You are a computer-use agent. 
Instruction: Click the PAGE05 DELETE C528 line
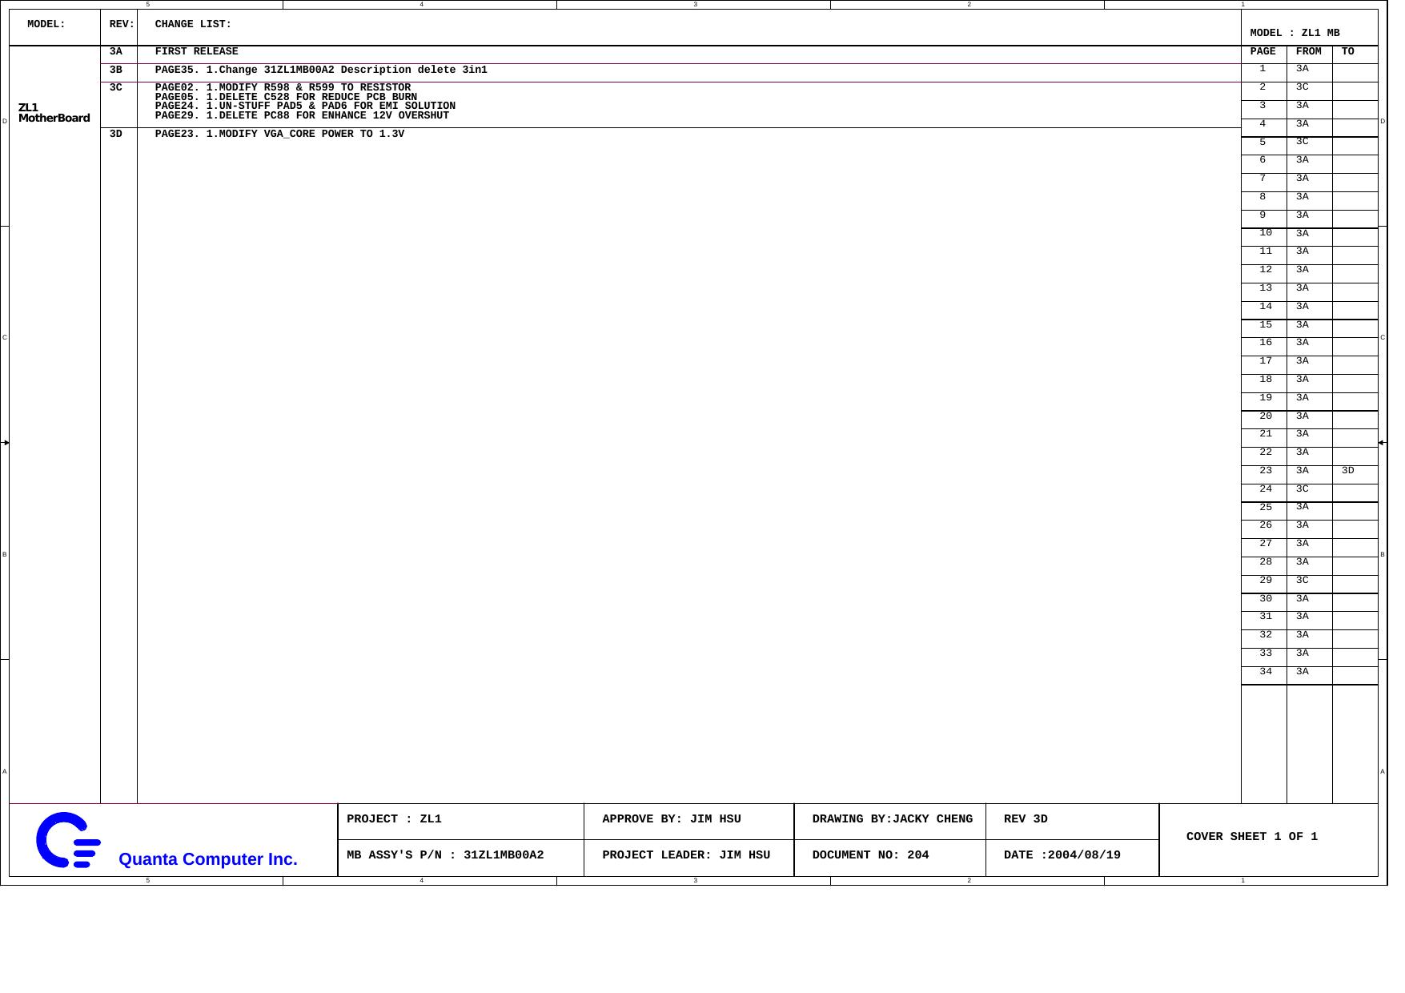click(286, 97)
